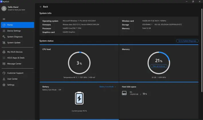Click the 13 % disk usage value
This screenshot has width=203, height=120.
(x=145, y=94)
